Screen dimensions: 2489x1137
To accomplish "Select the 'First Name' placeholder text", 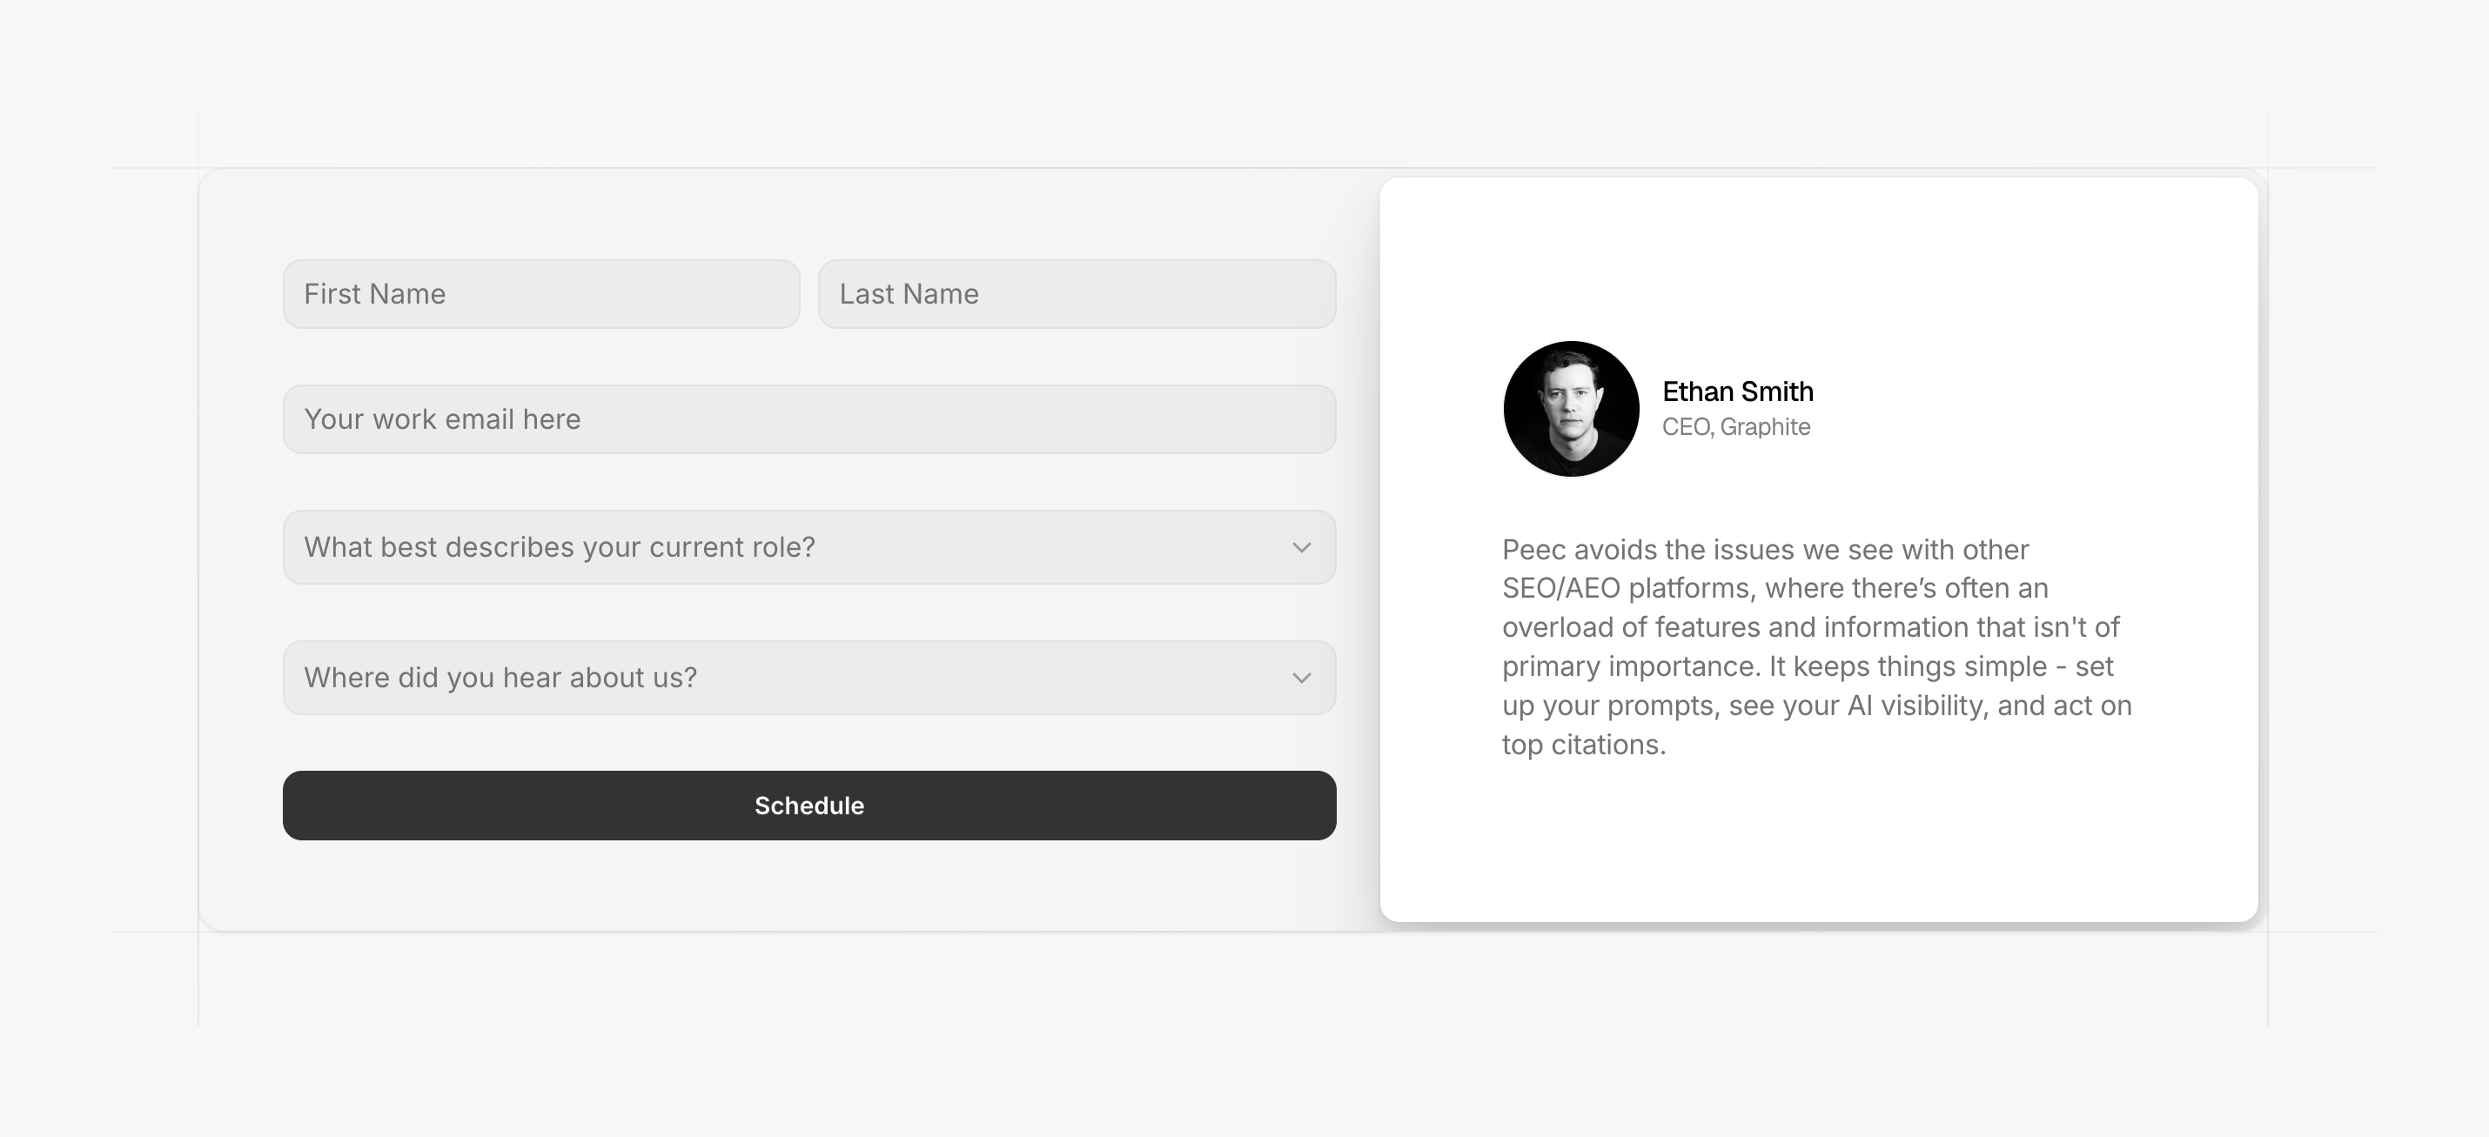I will point(375,294).
